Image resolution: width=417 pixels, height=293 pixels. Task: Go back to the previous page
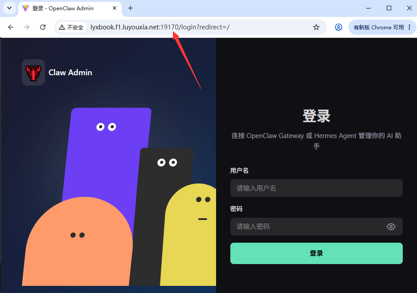(11, 27)
